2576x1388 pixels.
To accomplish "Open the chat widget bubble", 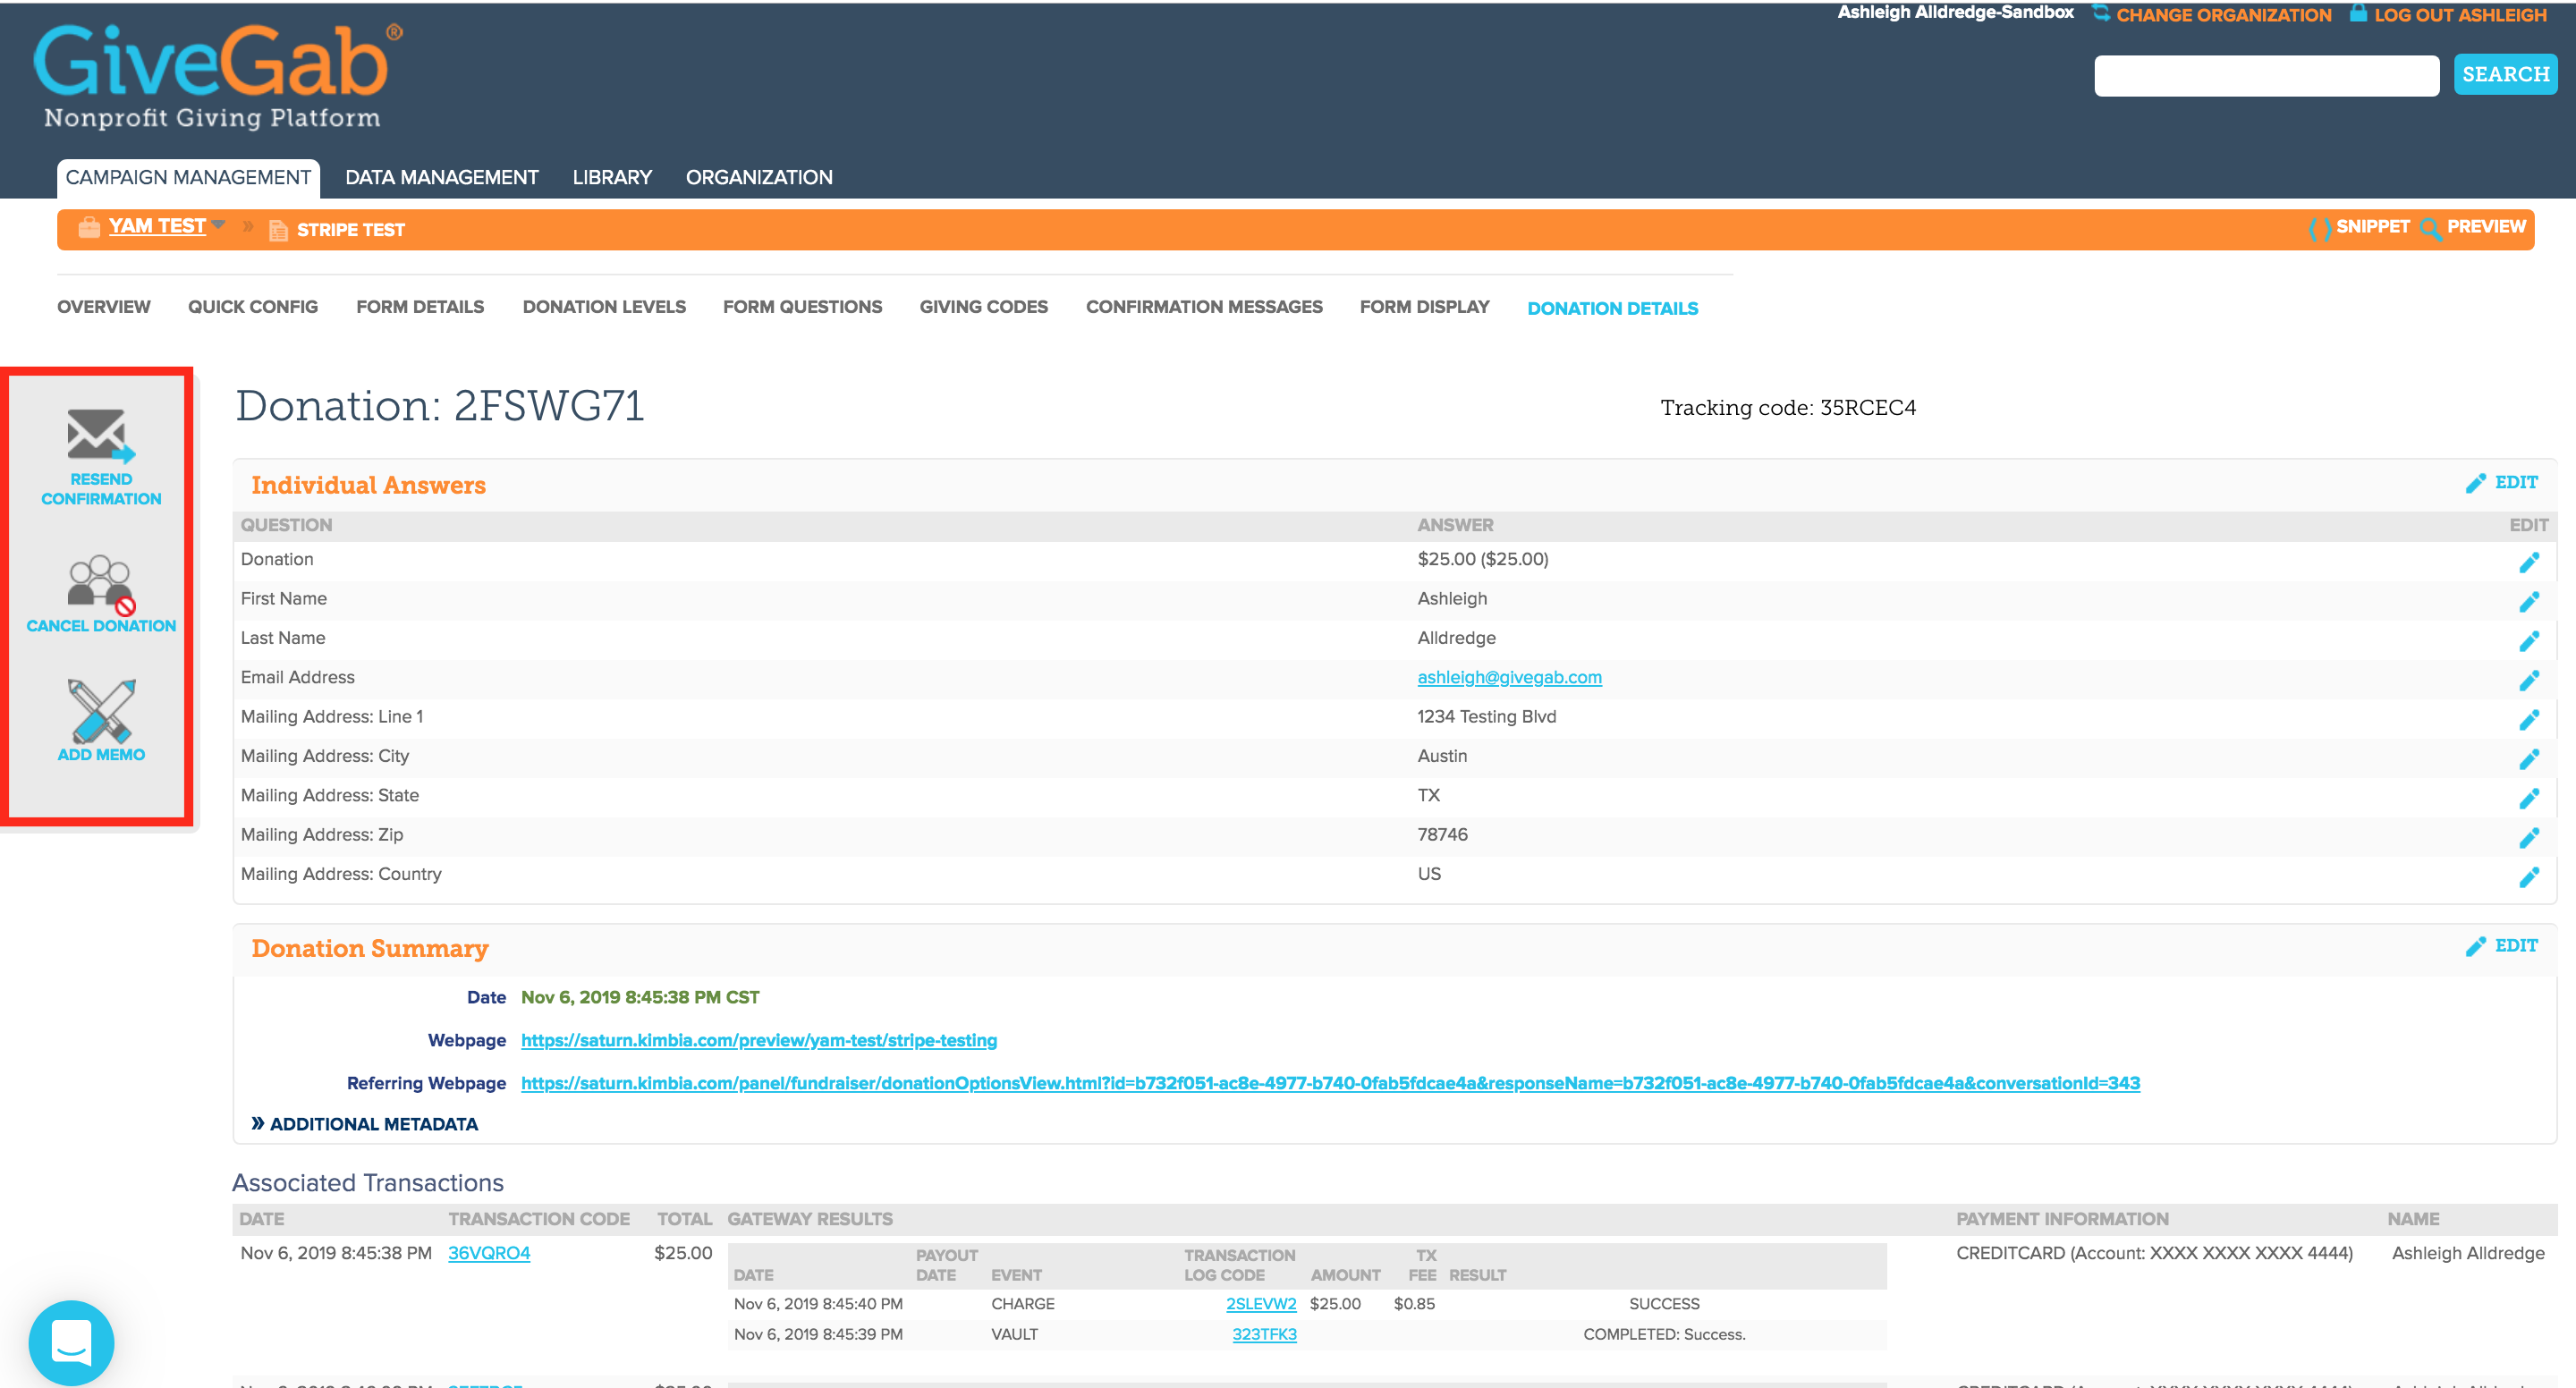I will (x=71, y=1342).
